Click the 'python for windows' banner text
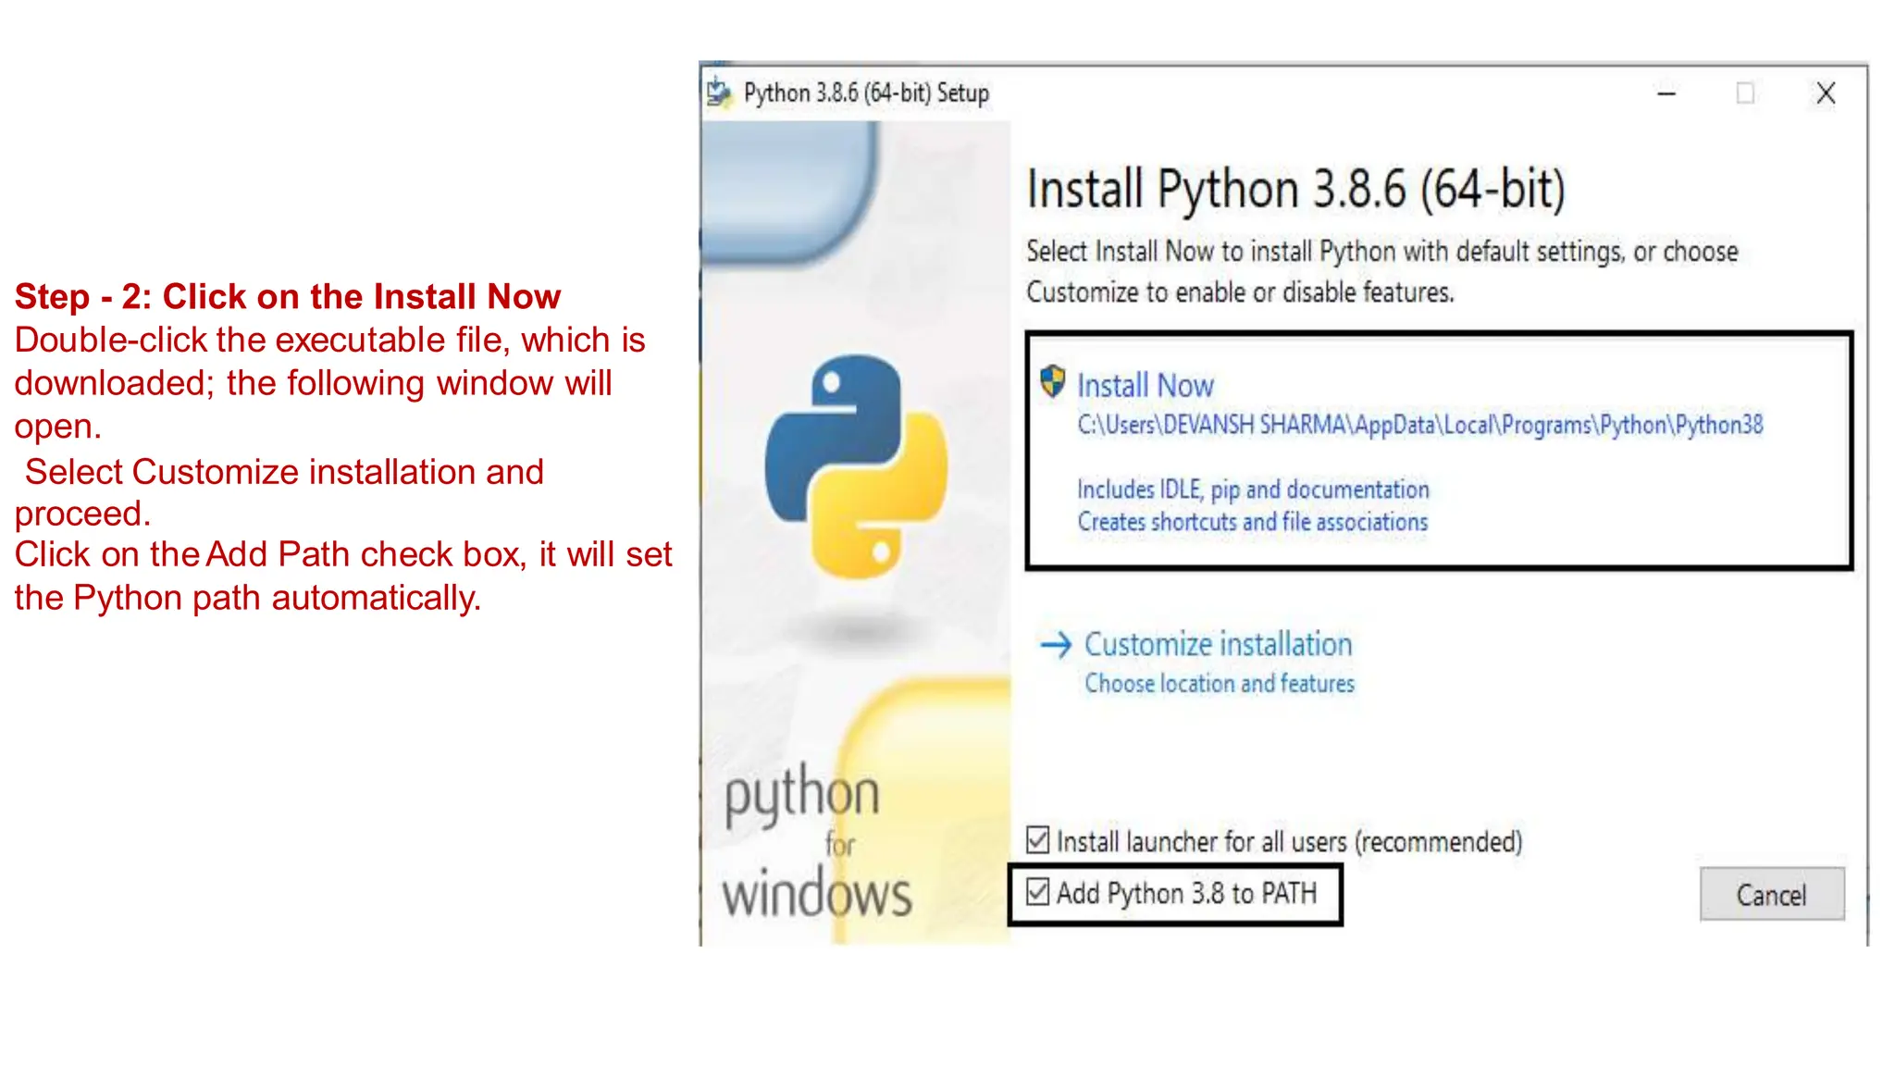Image resolution: width=1895 pixels, height=1066 pixels. (x=816, y=840)
